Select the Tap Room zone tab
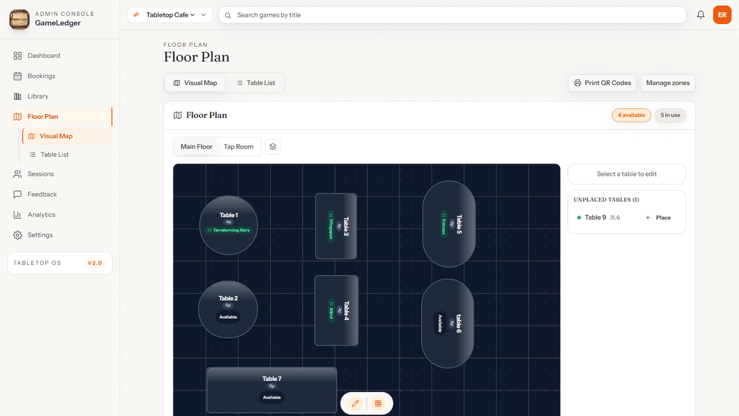 point(238,147)
